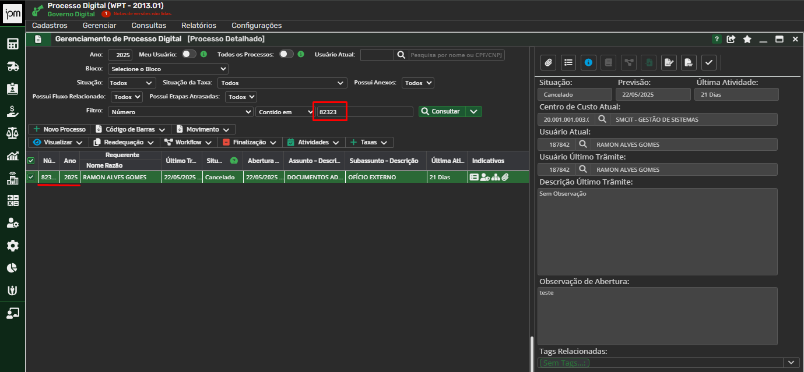Click the green help question mark icon

(x=717, y=39)
